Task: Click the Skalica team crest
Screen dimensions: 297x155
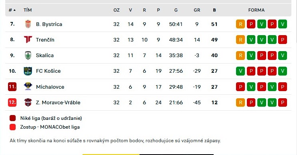Action: tap(28, 55)
